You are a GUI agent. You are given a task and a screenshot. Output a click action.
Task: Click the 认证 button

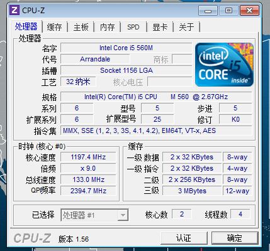(184, 238)
